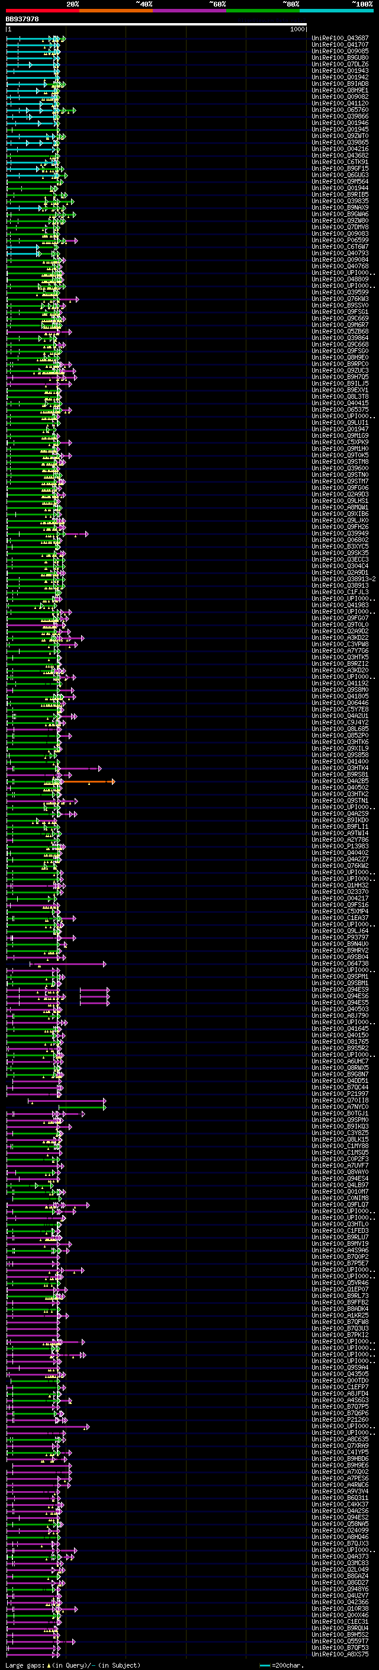Viewport: 379px width, 1670px height.
Task: Open UniRef100_Q41120 entry
Action: click(340, 103)
